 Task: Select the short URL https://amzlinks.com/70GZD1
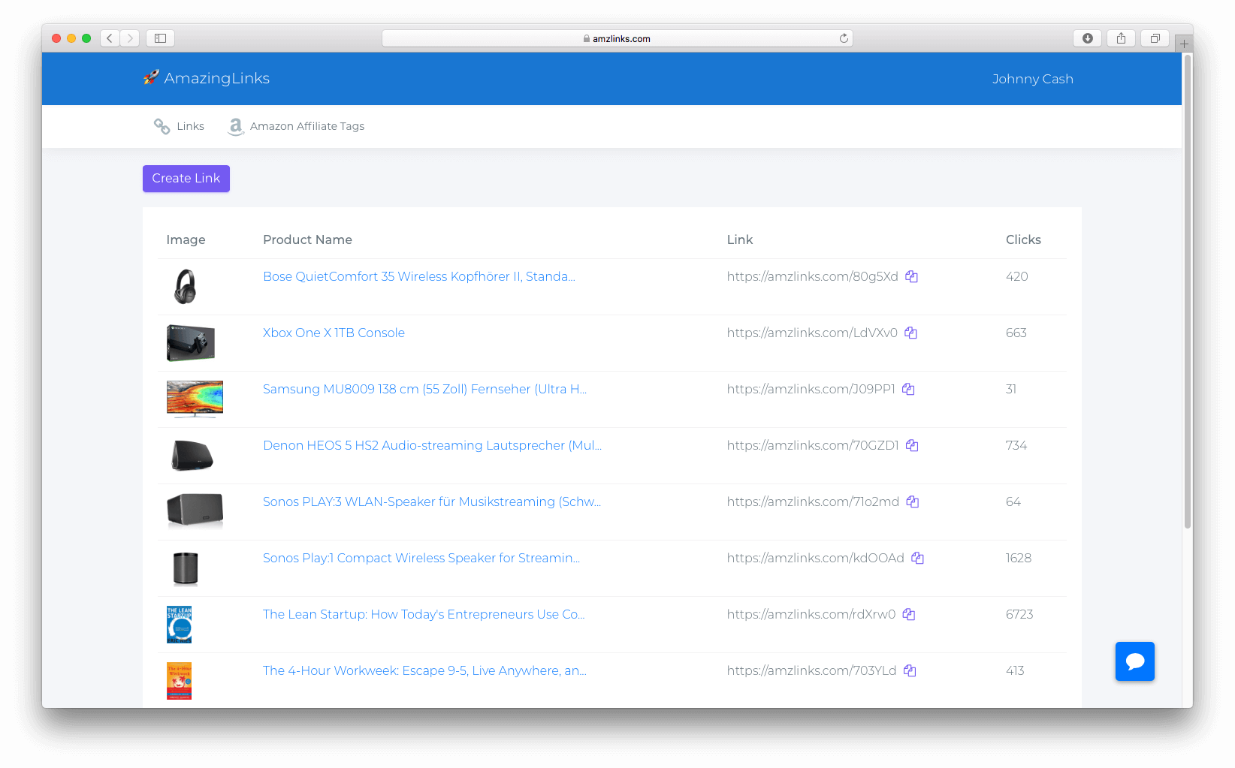click(813, 445)
